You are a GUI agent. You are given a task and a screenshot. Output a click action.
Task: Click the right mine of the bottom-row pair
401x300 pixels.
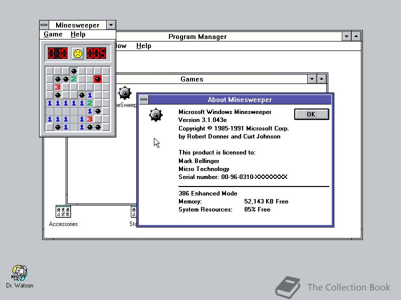(x=98, y=127)
